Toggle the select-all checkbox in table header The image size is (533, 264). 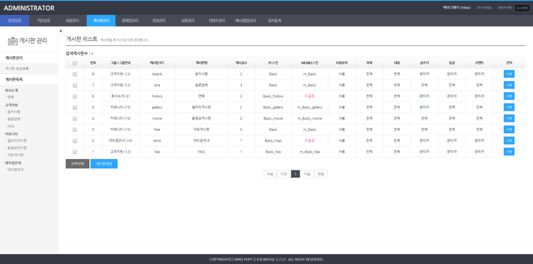point(75,63)
